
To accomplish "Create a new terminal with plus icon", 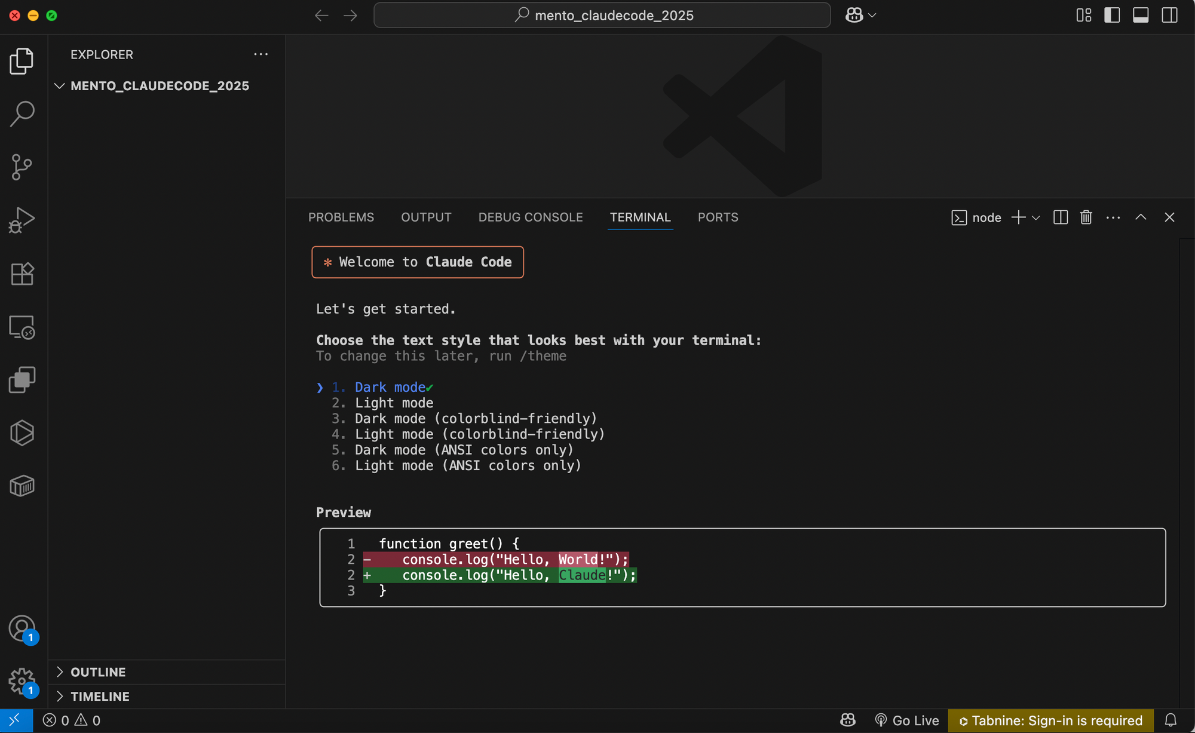I will coord(1018,217).
